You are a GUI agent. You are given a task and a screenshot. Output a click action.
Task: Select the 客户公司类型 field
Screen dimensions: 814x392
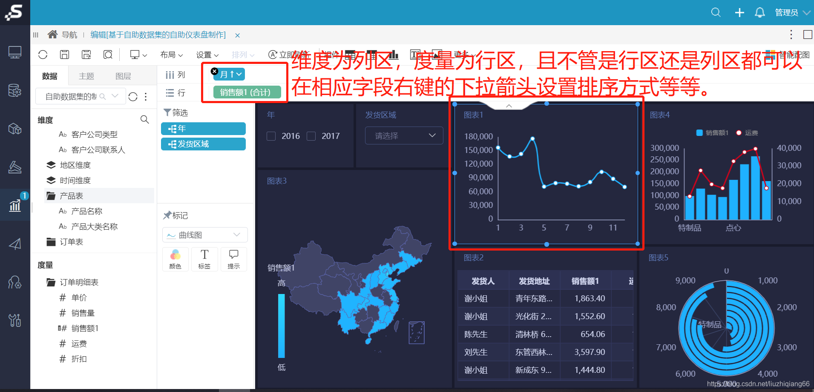[94, 135]
